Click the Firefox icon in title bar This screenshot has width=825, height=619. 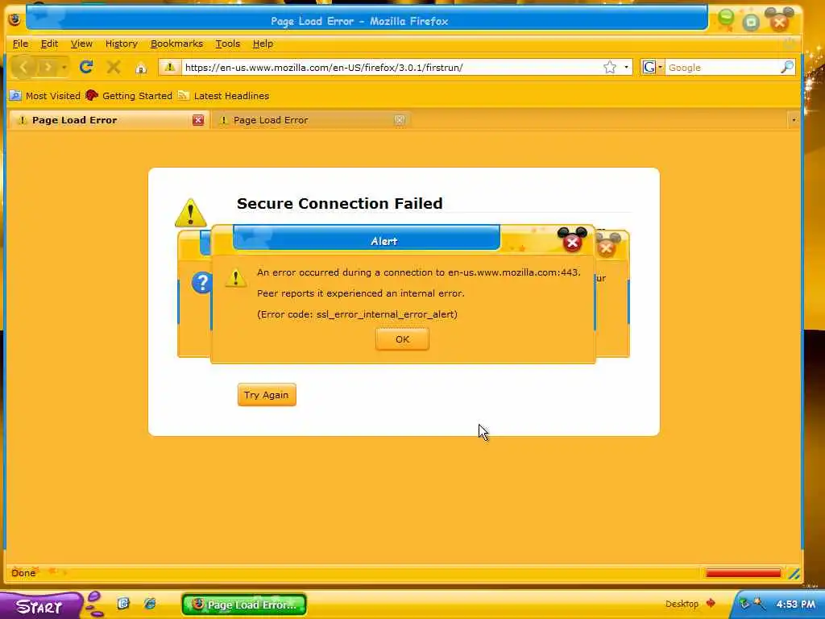[15, 20]
